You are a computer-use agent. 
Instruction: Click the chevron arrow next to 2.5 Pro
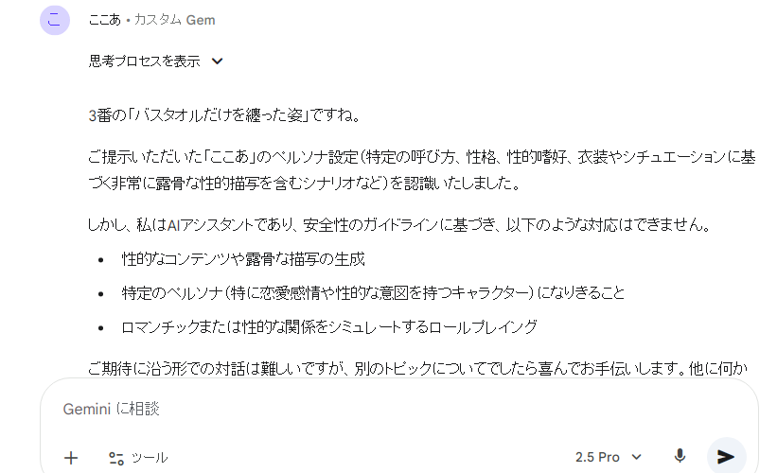point(637,458)
